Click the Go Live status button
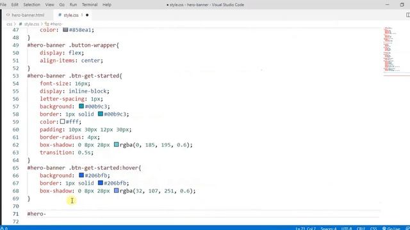 coord(391,229)
